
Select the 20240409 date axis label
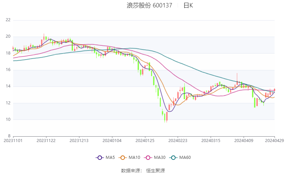[x=244, y=141]
